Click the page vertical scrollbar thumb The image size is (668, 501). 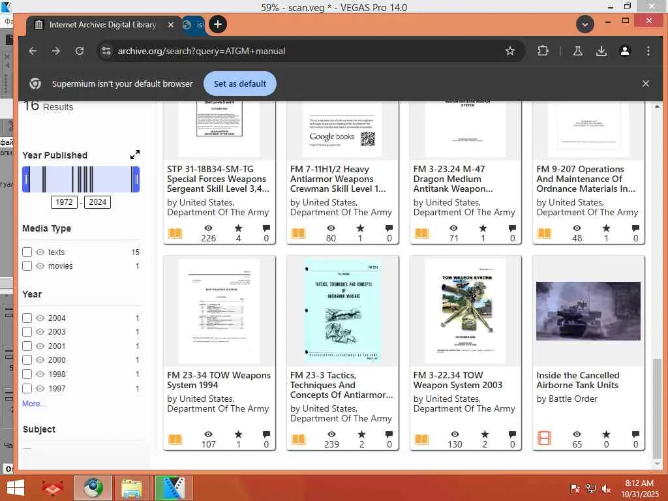click(x=657, y=407)
